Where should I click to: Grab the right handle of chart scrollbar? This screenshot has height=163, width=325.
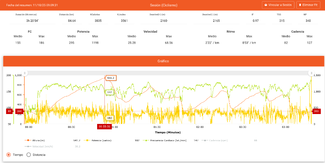click(x=311, y=73)
